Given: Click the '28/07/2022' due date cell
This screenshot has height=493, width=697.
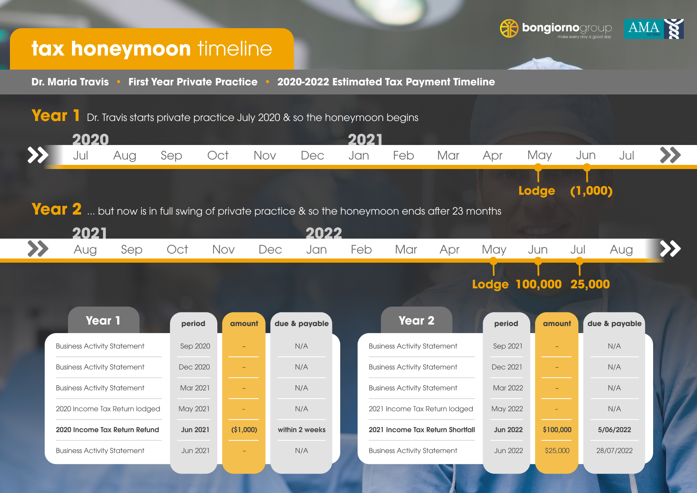Looking at the screenshot, I should pos(615,450).
